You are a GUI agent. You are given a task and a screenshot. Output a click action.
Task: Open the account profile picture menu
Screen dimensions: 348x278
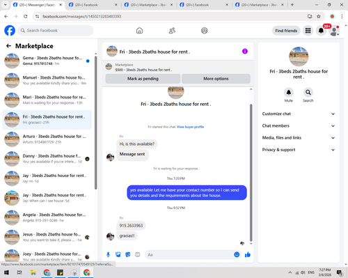point(334,31)
